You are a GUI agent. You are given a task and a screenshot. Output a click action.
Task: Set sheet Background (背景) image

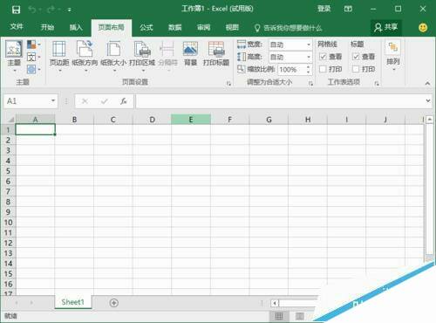[191, 54]
